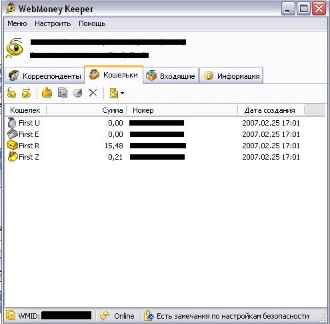Click the X delete icon in toolbar
This screenshot has width=330, height=324.
tap(93, 93)
